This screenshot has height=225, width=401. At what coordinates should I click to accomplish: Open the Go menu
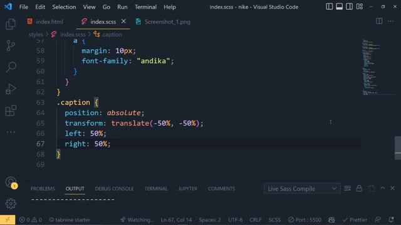point(107,7)
